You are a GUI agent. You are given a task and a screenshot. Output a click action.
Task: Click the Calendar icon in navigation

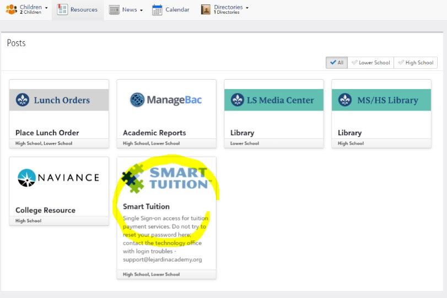coord(157,10)
